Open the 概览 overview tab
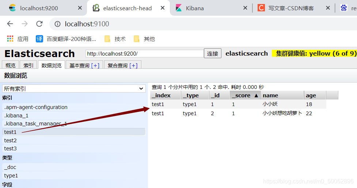357x188 pixels. (x=11, y=65)
